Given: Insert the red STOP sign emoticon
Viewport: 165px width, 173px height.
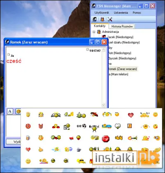Looking at the screenshot, I should point(106,138).
